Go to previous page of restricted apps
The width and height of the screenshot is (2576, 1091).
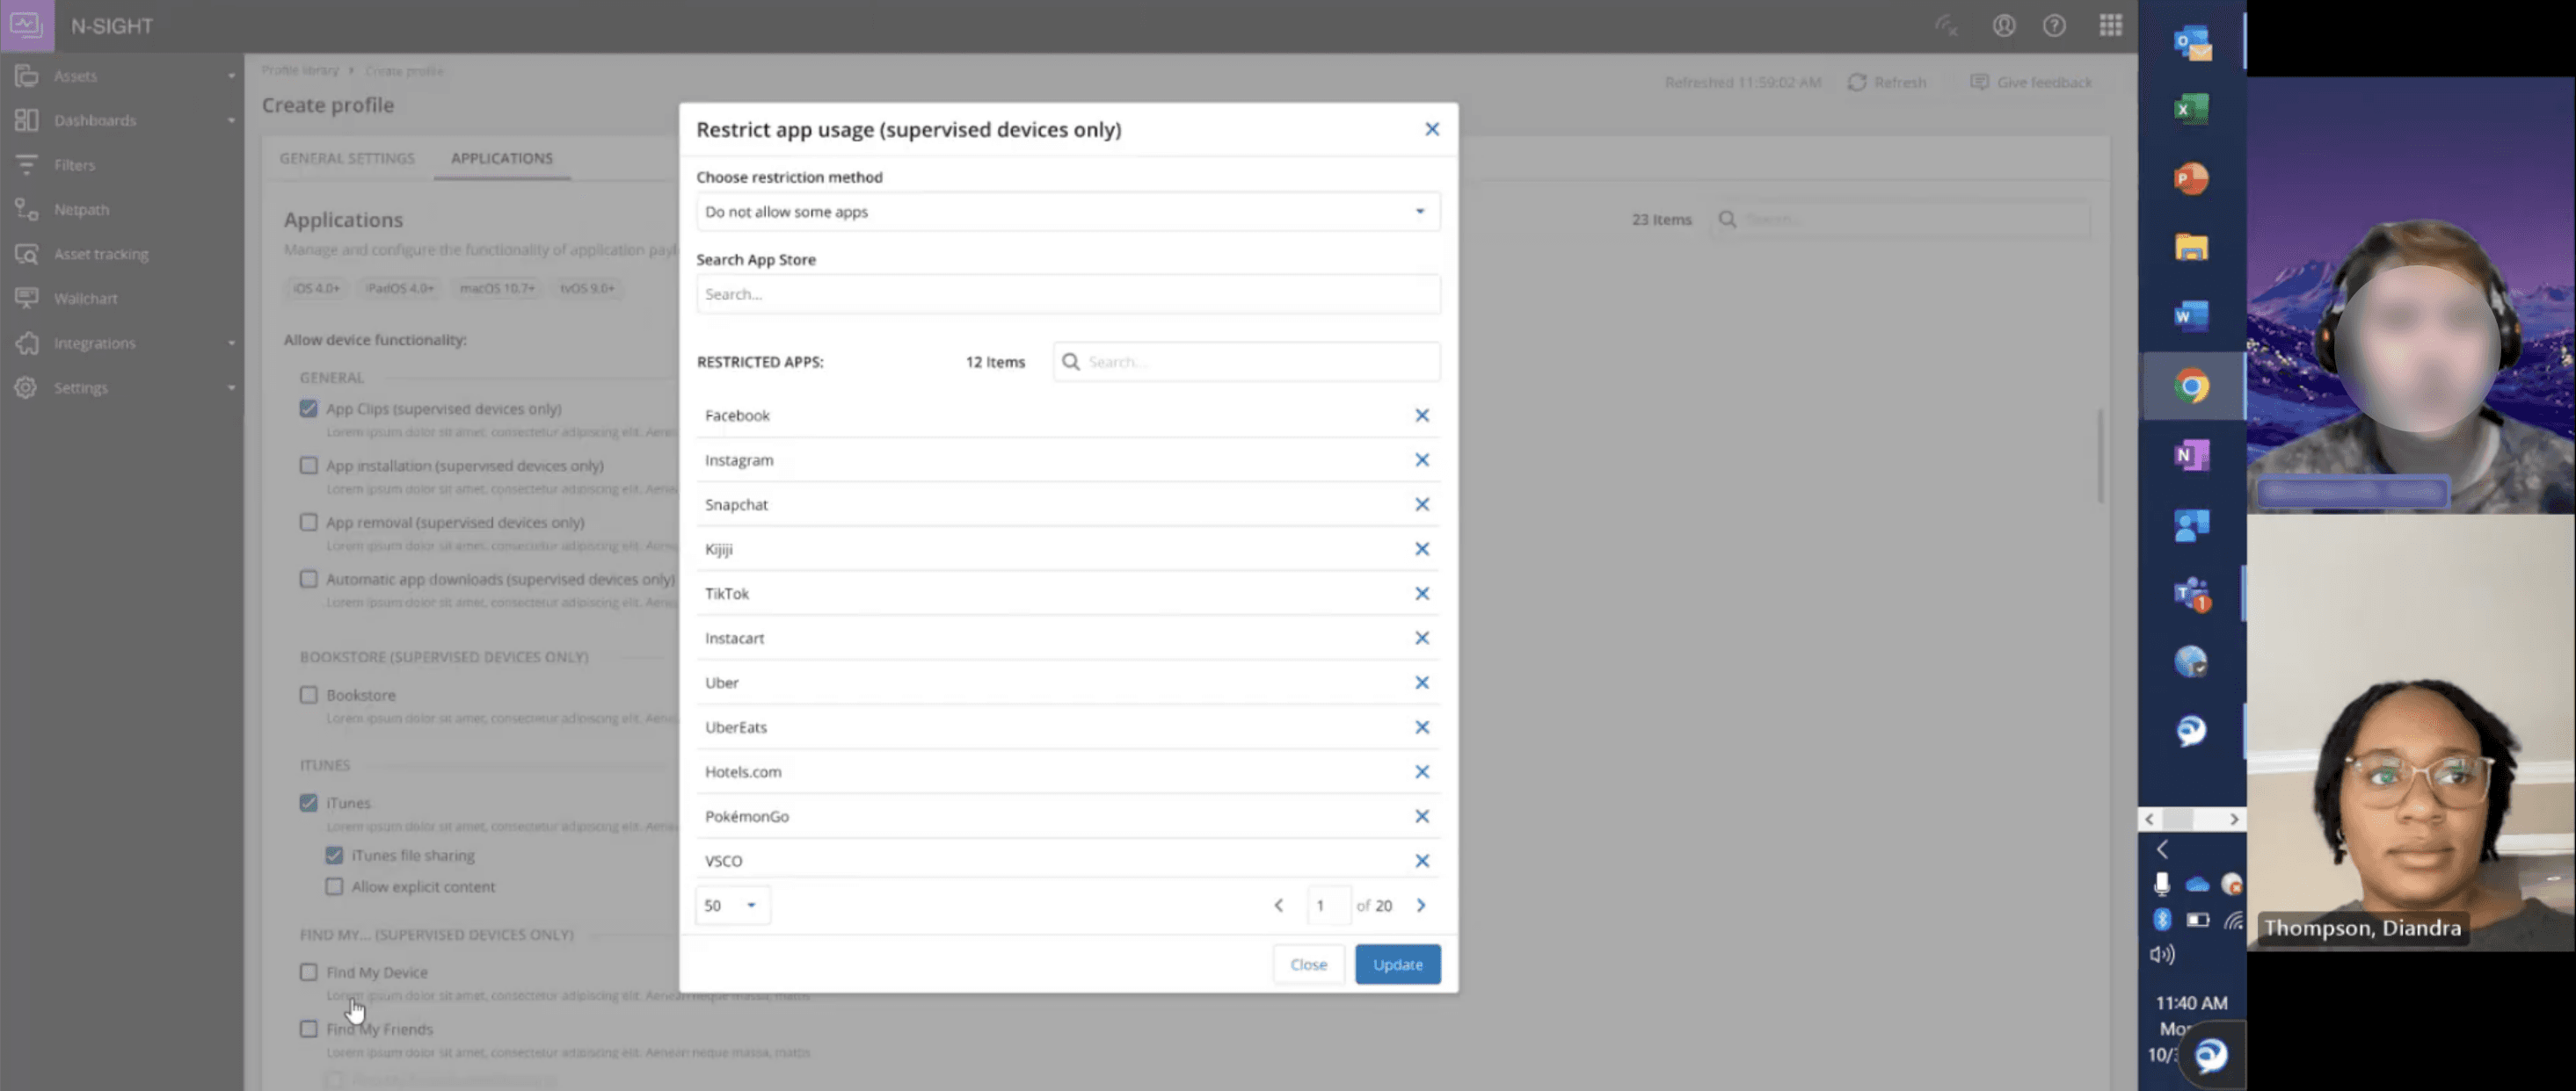(x=1278, y=905)
